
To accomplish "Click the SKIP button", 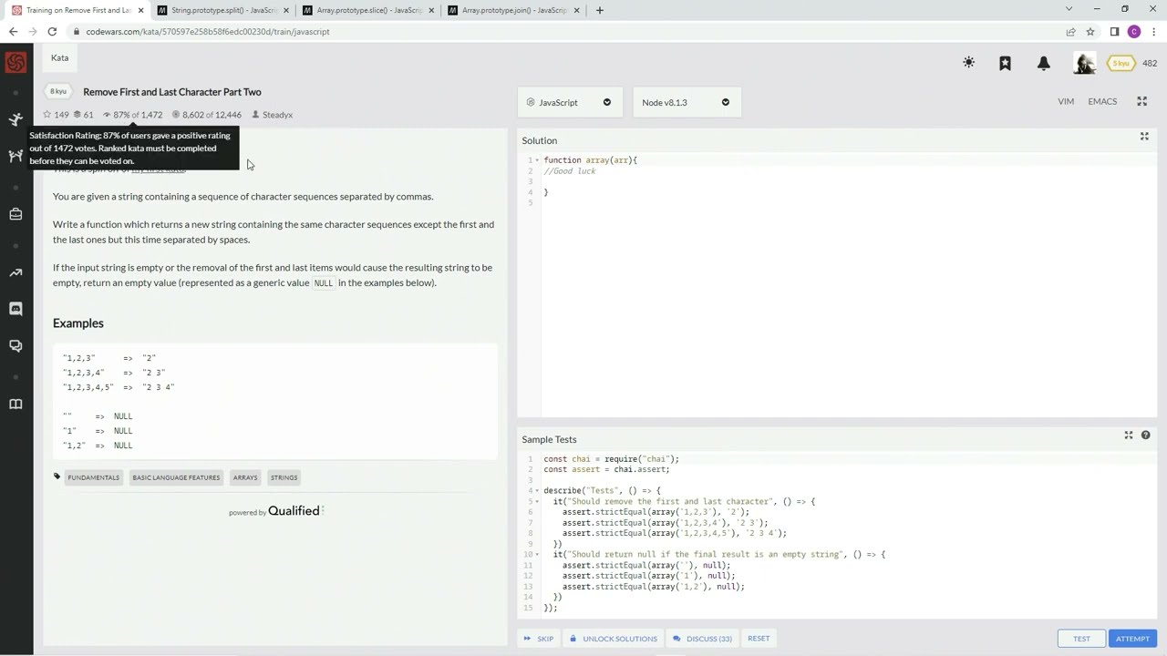I will coord(539,639).
